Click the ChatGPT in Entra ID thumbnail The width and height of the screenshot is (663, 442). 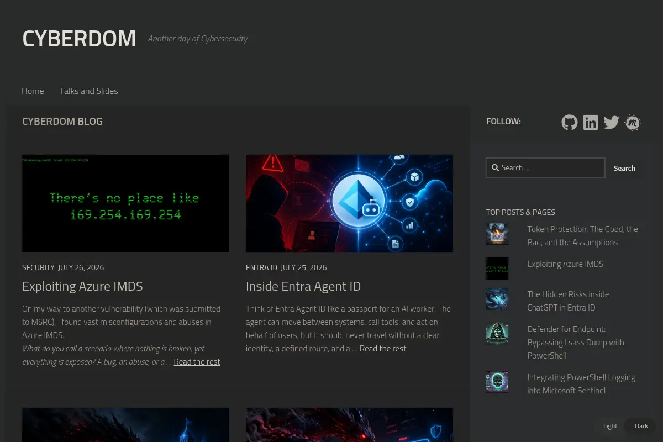[x=497, y=299]
